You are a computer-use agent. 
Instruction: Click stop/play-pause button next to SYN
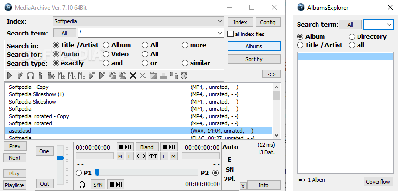click(x=116, y=184)
